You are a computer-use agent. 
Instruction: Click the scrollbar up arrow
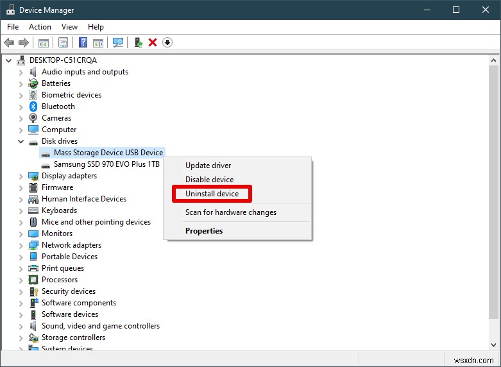pyautogui.click(x=493, y=60)
